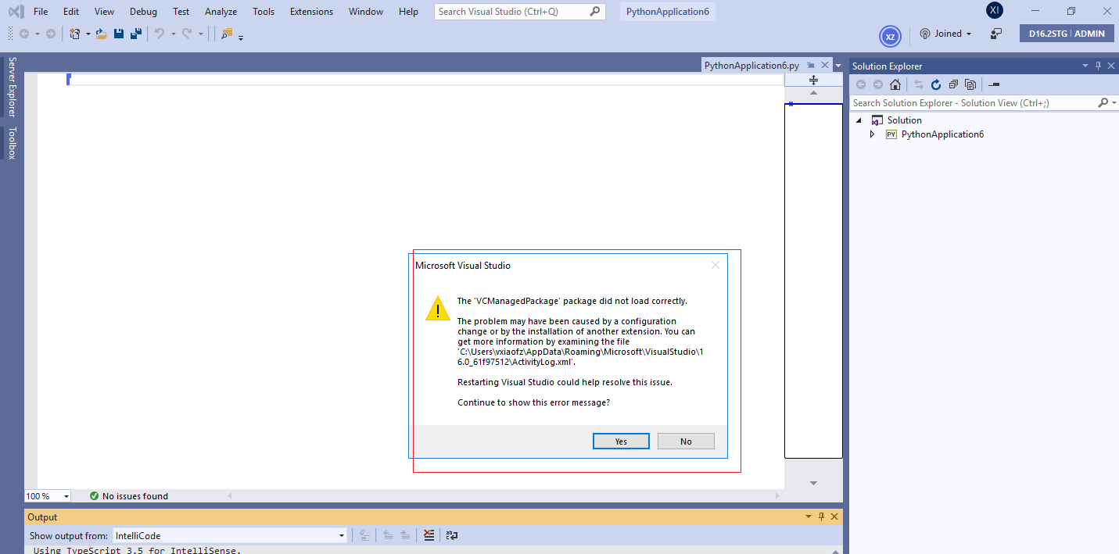
Task: Collapse the Solution tree node
Action: pos(859,120)
